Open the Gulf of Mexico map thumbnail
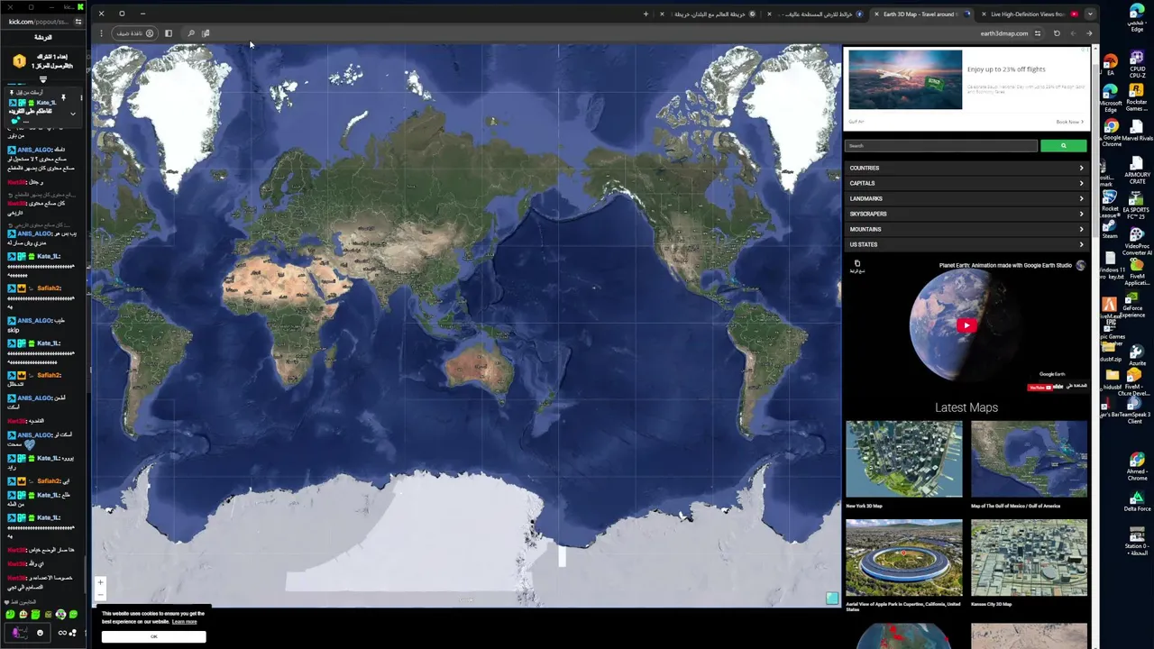 [1029, 459]
